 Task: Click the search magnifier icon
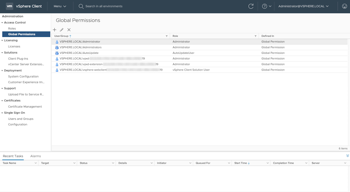pos(81,6)
